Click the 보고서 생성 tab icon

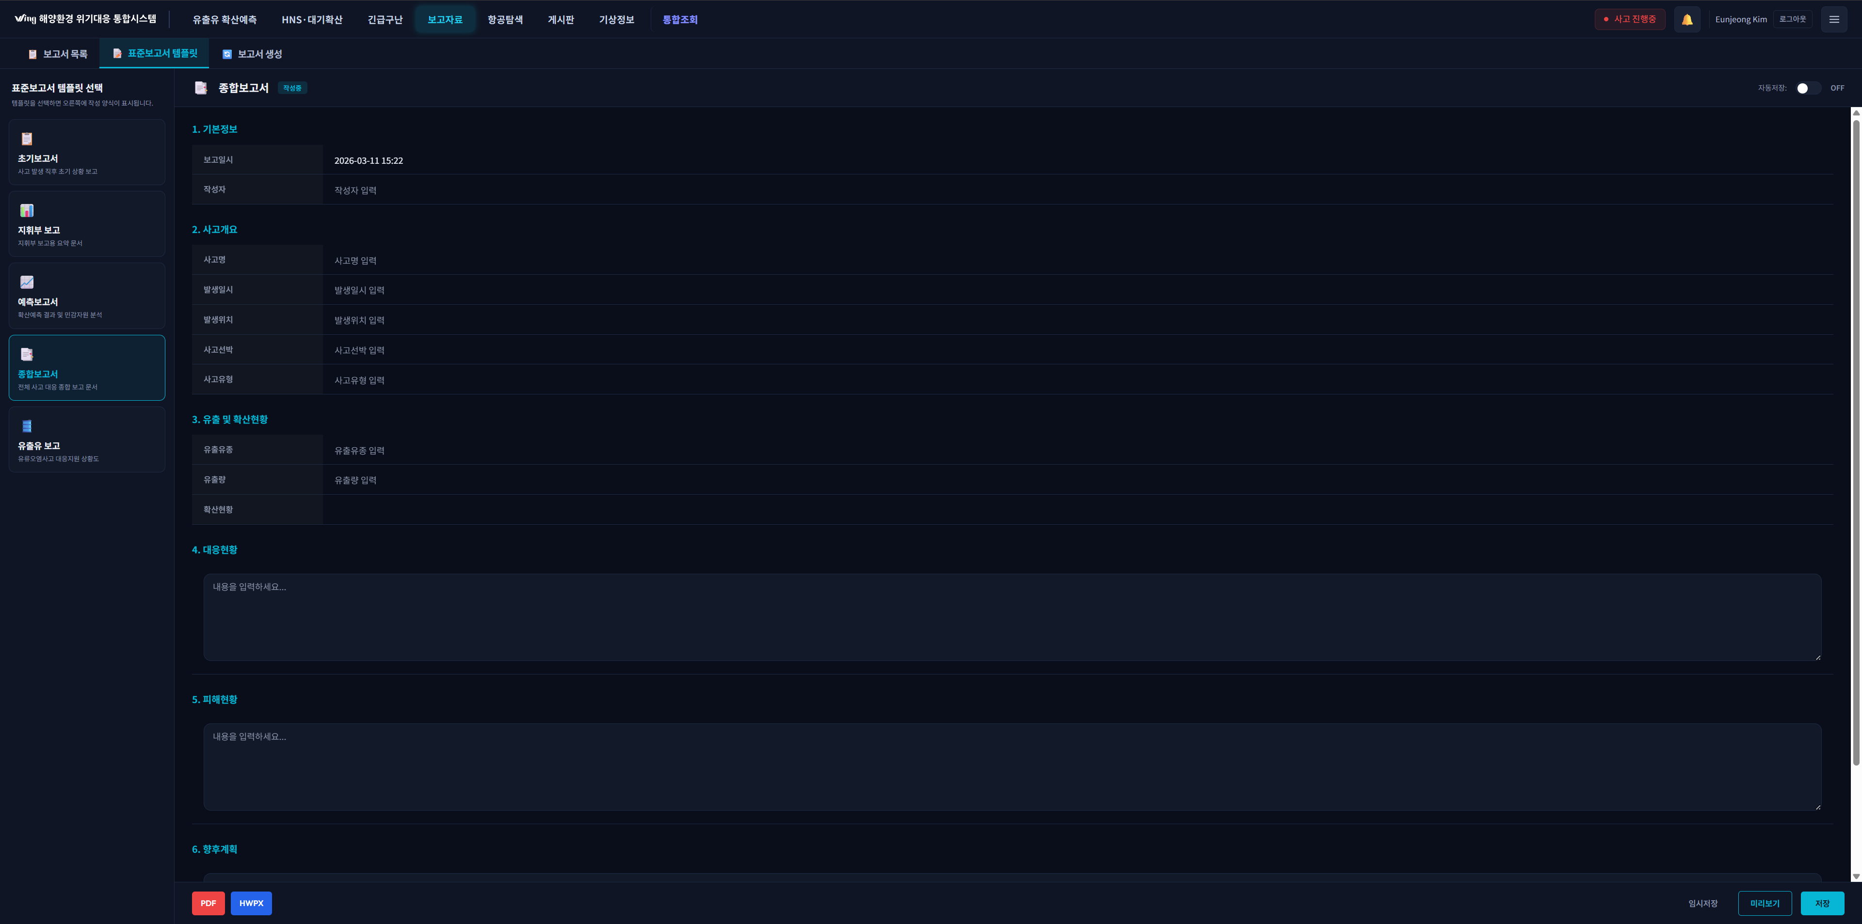click(x=227, y=54)
